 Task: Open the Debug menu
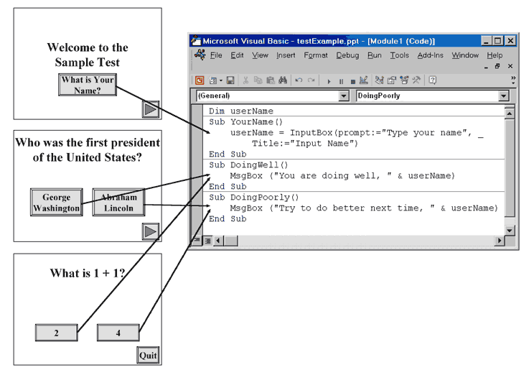click(x=347, y=55)
